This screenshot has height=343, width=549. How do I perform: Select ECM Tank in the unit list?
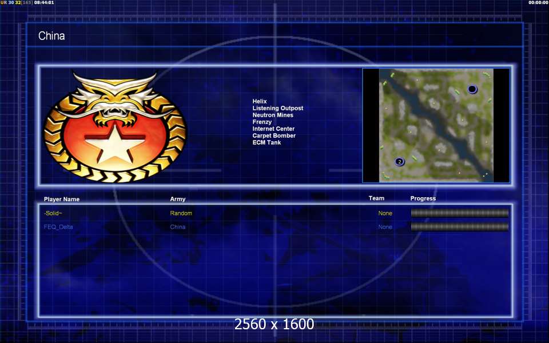tap(266, 142)
